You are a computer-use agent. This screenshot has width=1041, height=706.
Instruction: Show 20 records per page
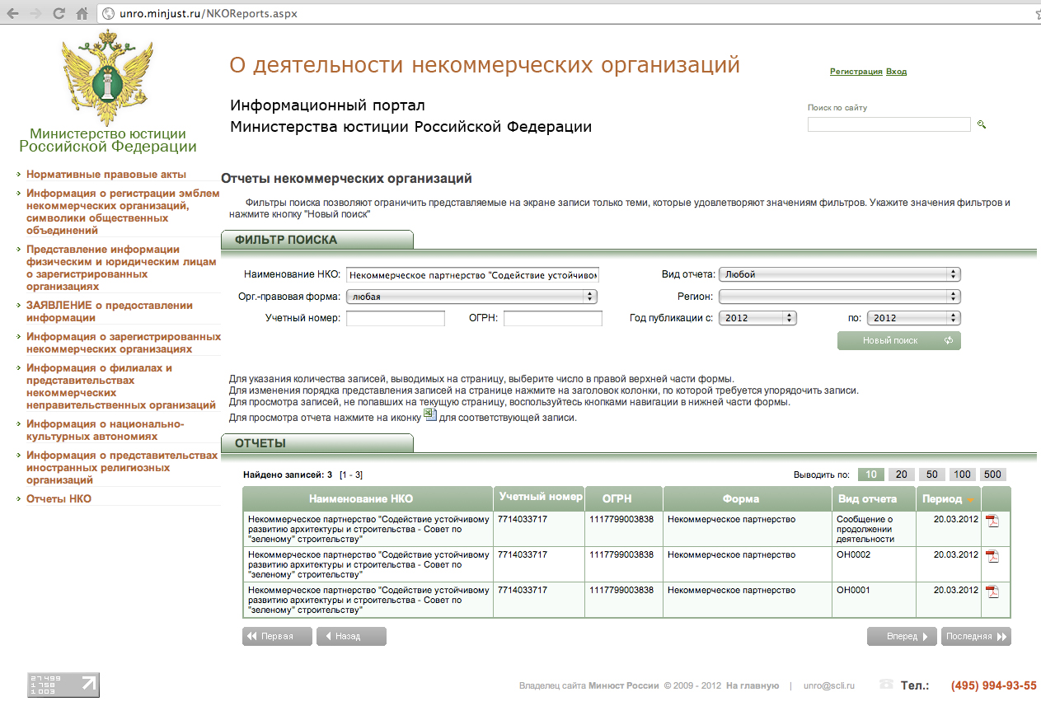tap(902, 475)
